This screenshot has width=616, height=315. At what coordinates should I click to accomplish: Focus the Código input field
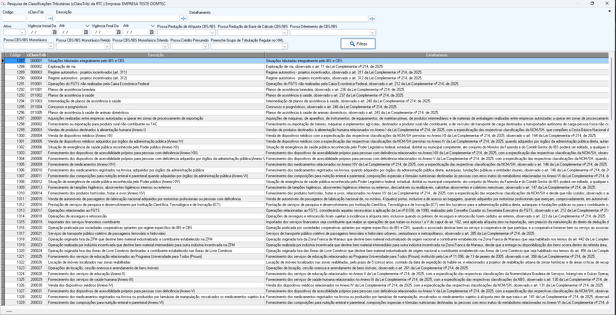pos(14,19)
